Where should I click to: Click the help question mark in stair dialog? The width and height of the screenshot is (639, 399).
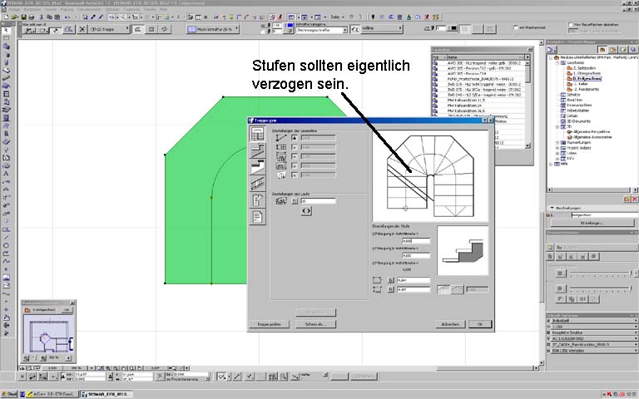484,121
